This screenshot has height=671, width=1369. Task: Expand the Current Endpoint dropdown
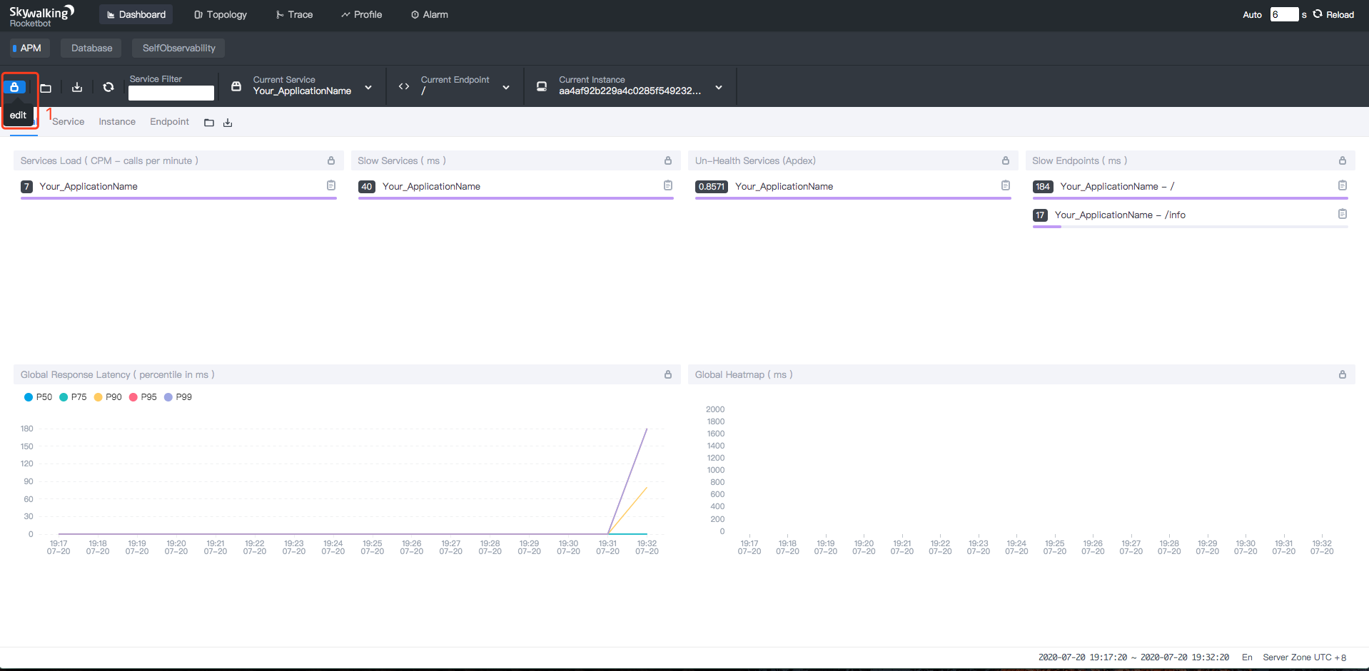coord(506,88)
